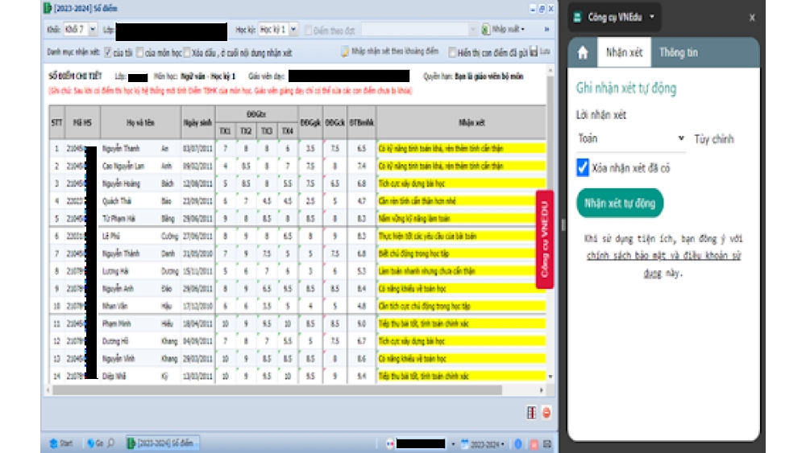Toggle the 'của môn học' checkbox
This screenshot has width=806, height=453.
click(139, 52)
